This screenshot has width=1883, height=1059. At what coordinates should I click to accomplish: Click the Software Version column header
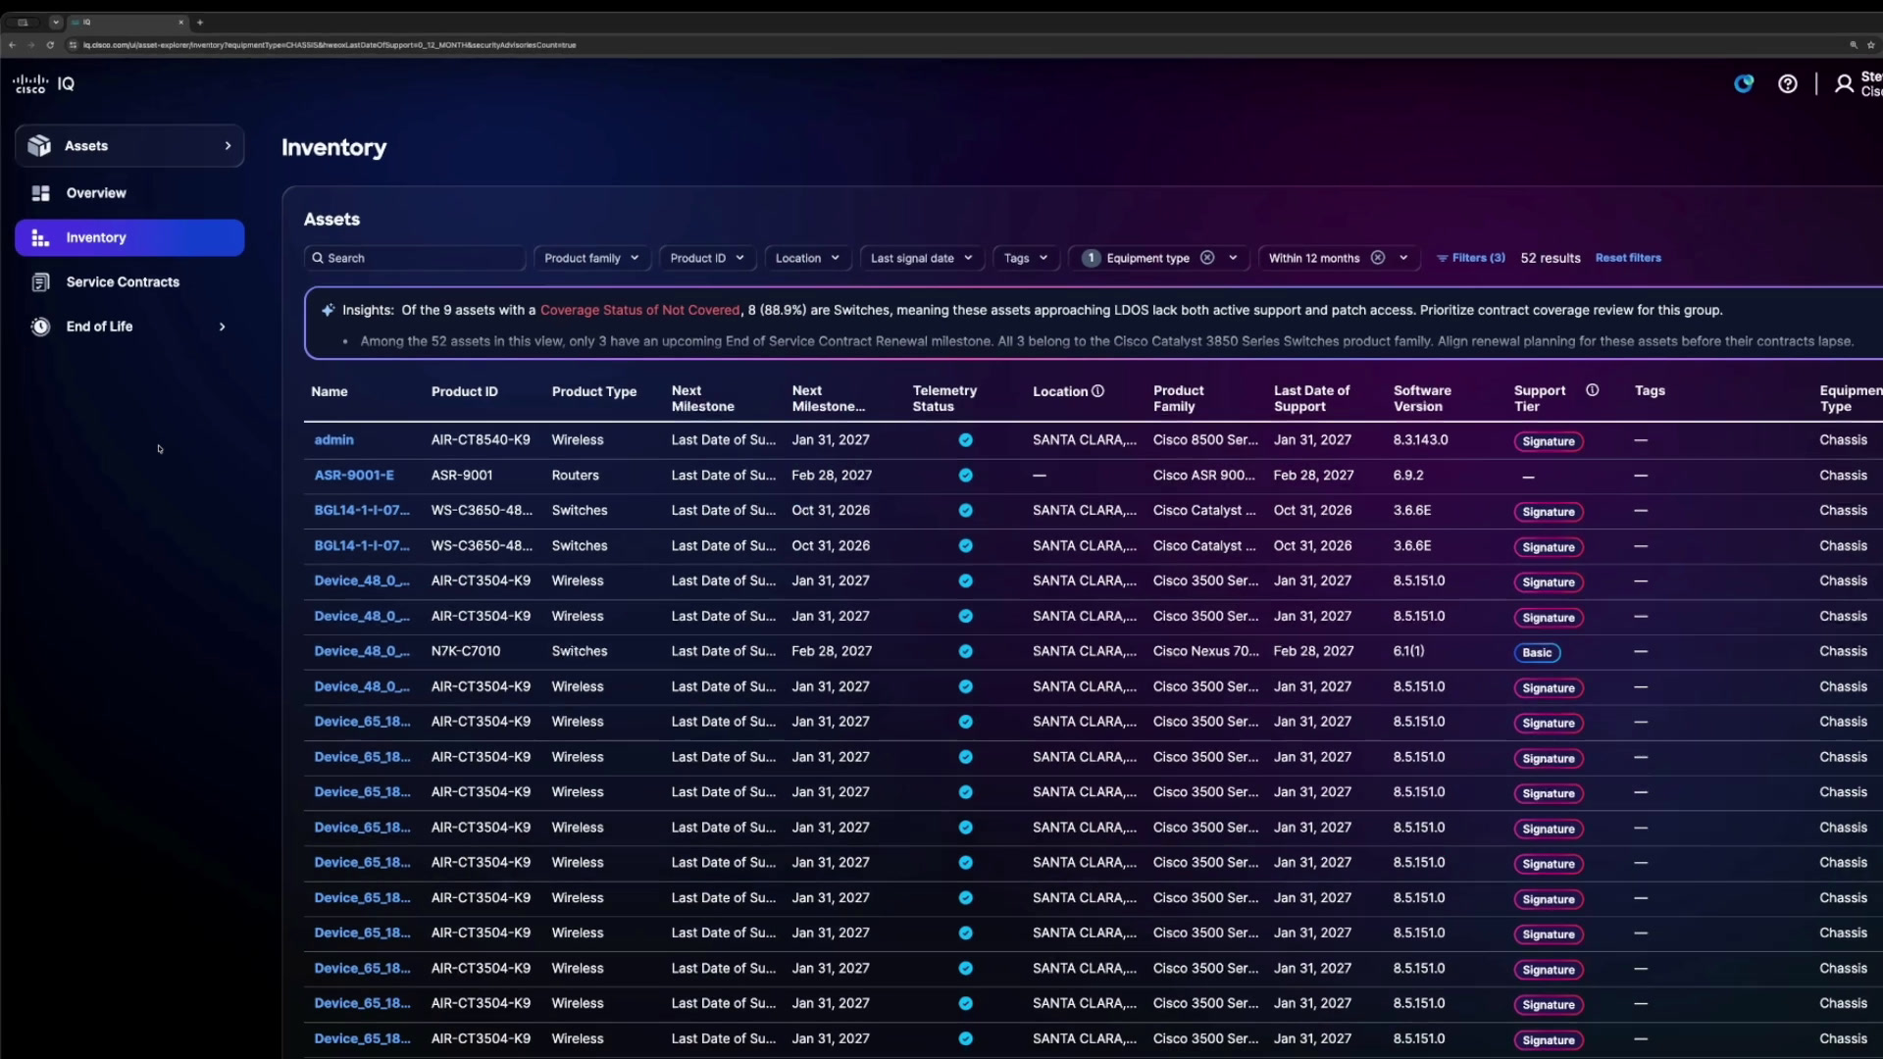point(1422,398)
